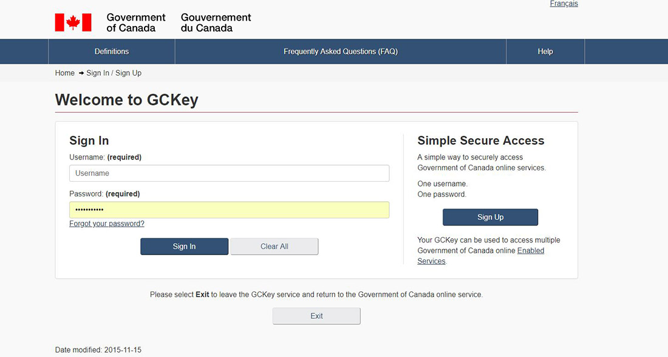Create a GCKey with Sign Up
The image size is (668, 357).
[490, 217]
